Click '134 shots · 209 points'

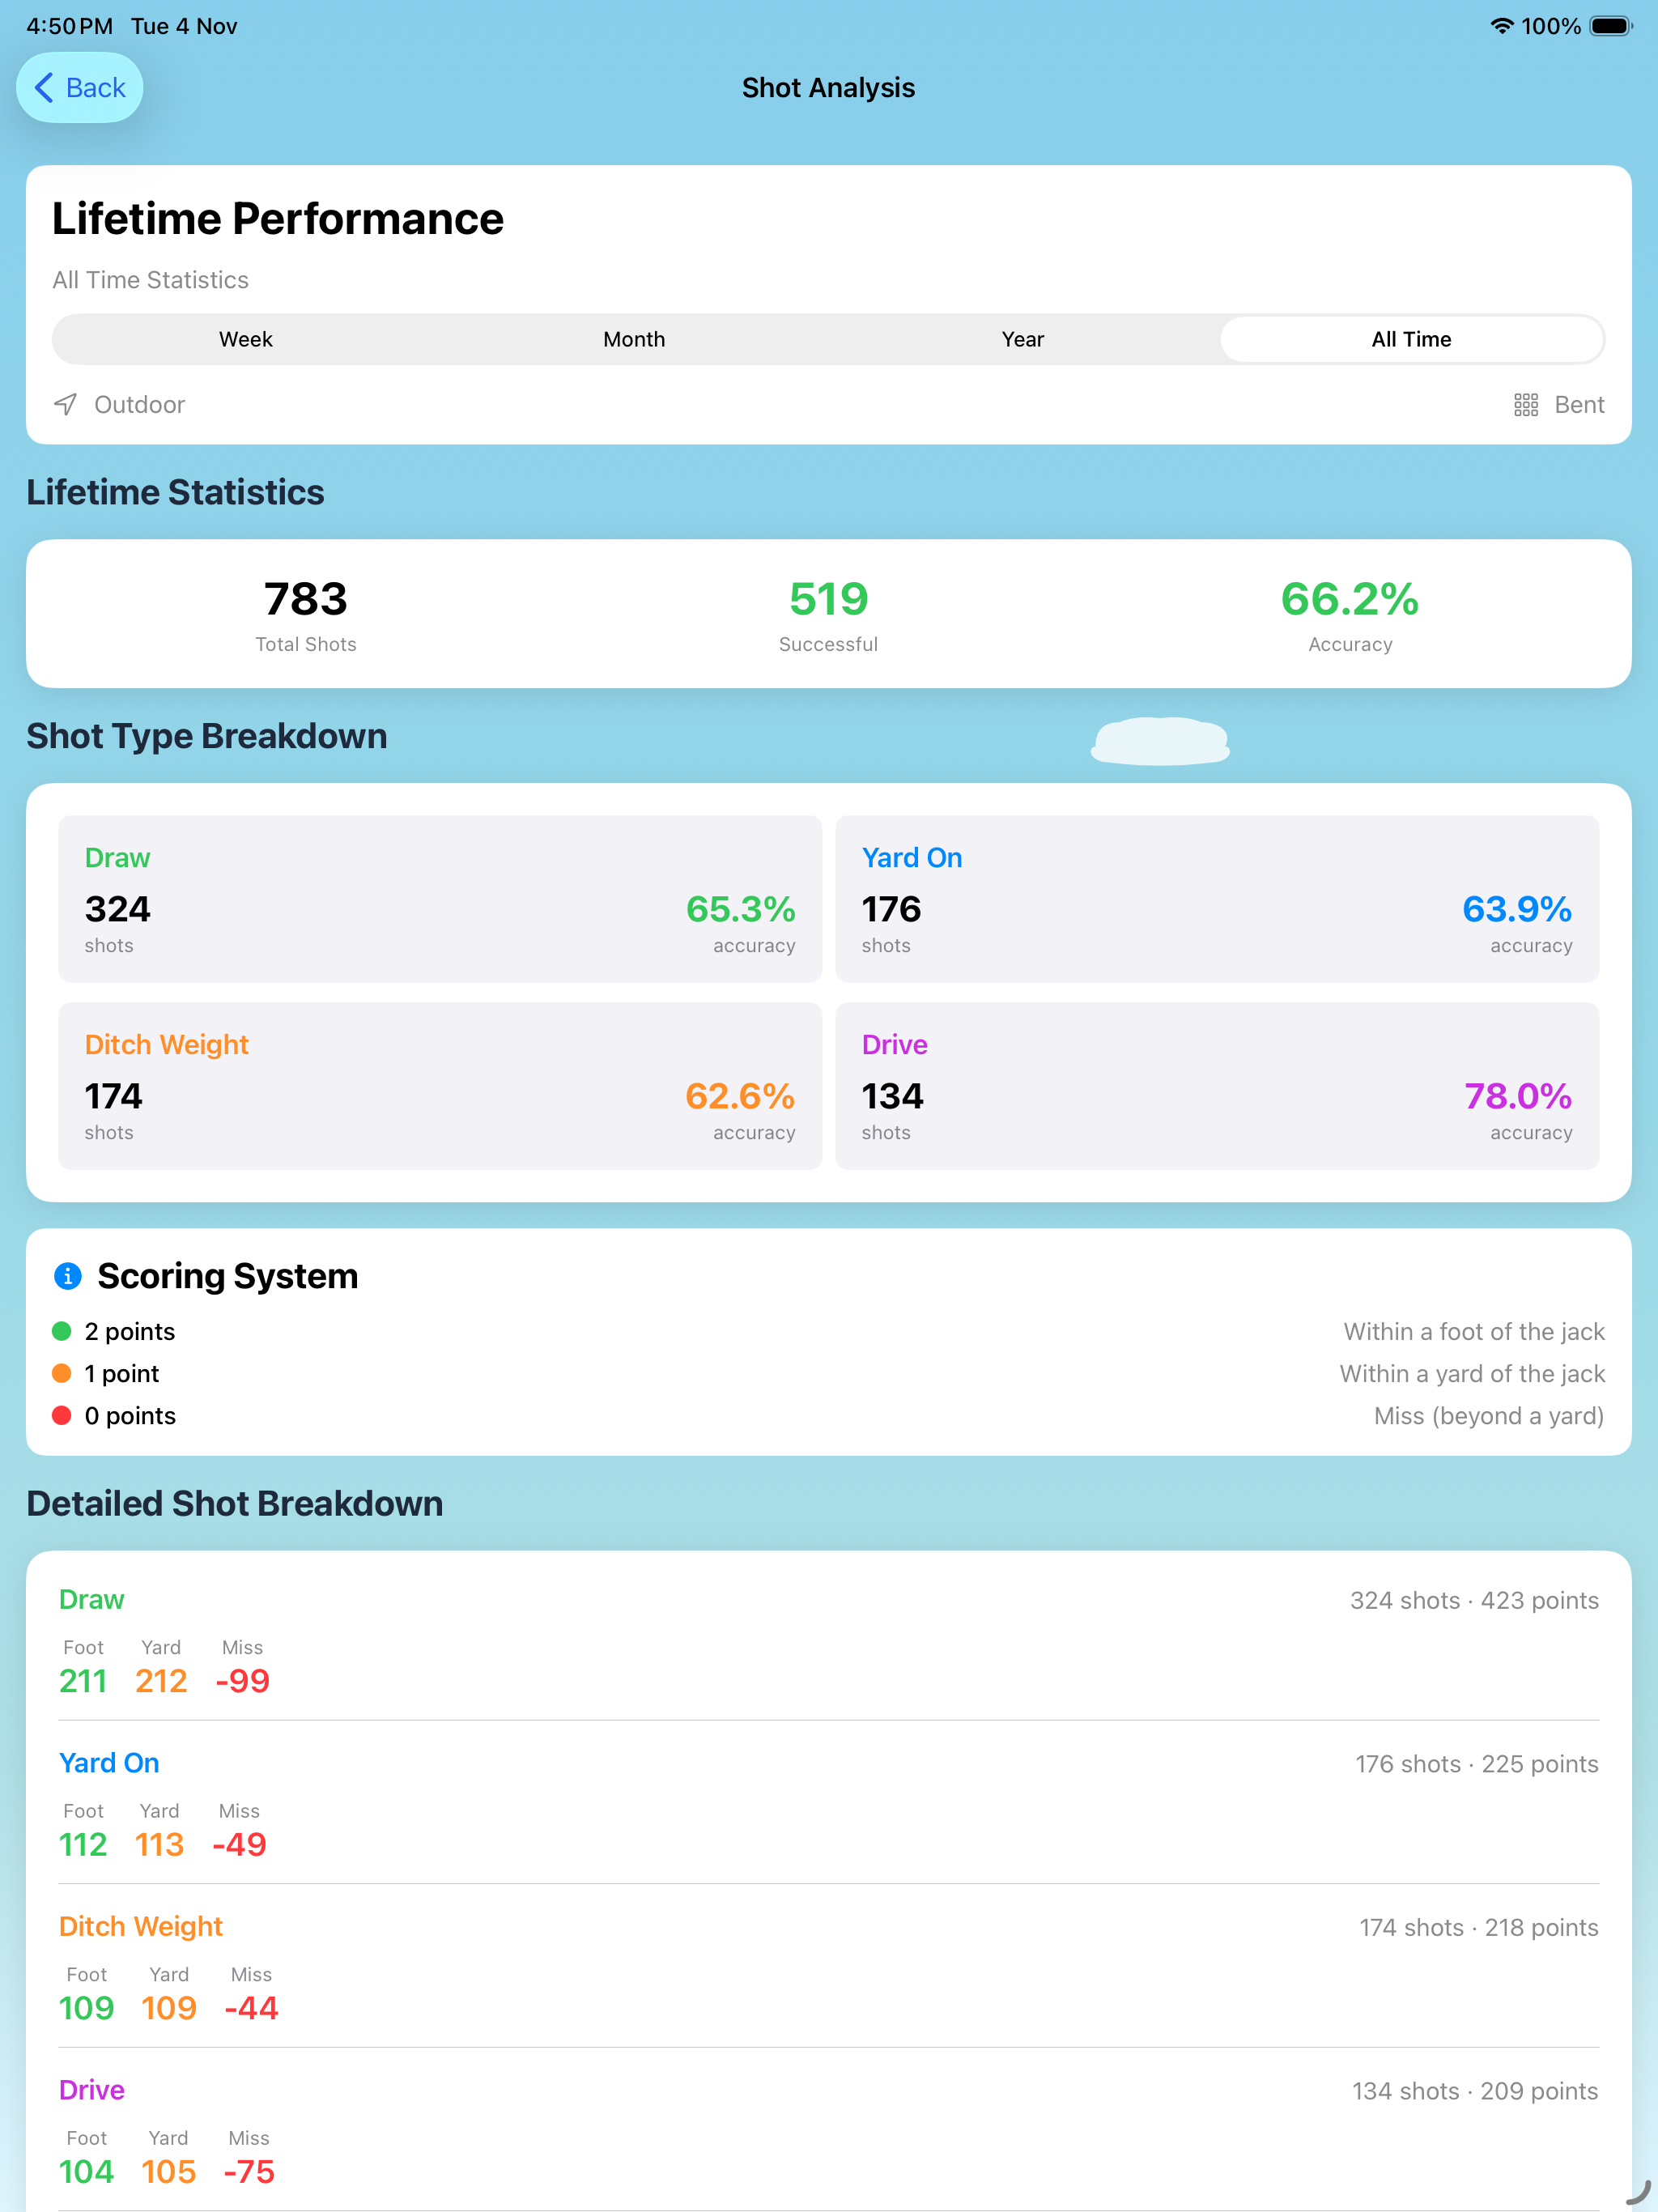[1475, 2091]
